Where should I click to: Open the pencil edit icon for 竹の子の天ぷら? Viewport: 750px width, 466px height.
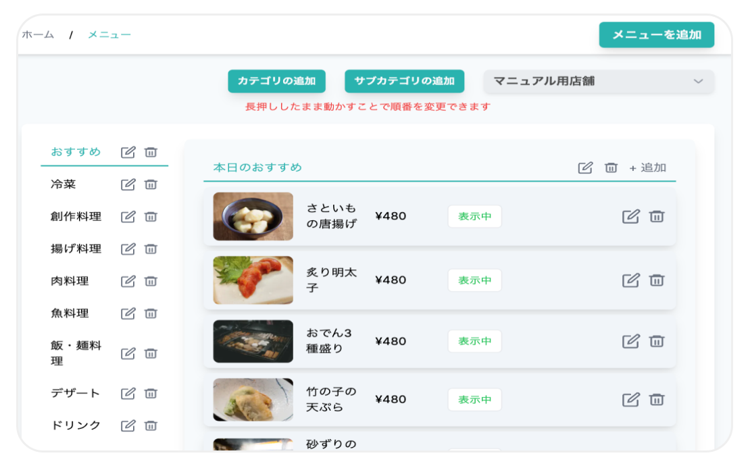[631, 399]
